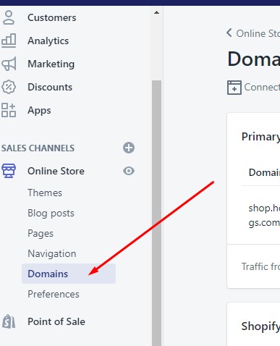Open Themes under Online Store

45,193
